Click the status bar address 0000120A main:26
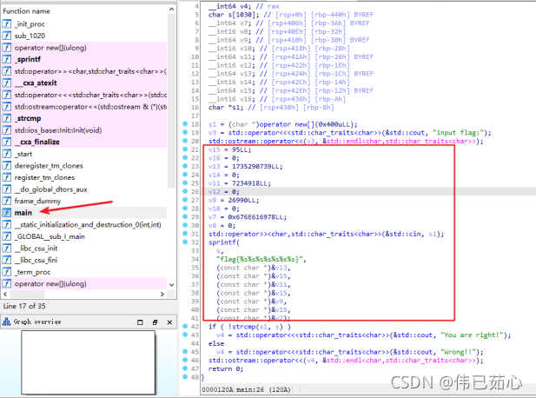The width and height of the screenshot is (536, 398). [x=246, y=389]
